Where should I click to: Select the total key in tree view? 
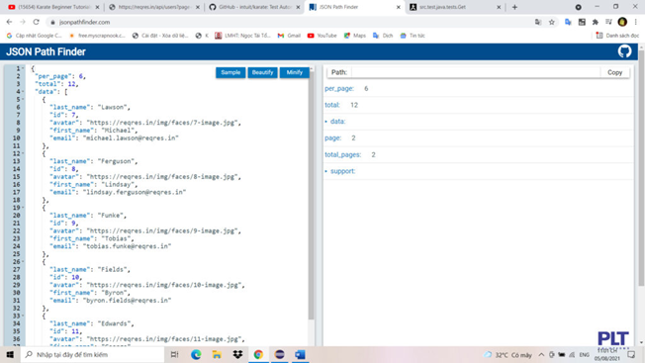(x=332, y=105)
